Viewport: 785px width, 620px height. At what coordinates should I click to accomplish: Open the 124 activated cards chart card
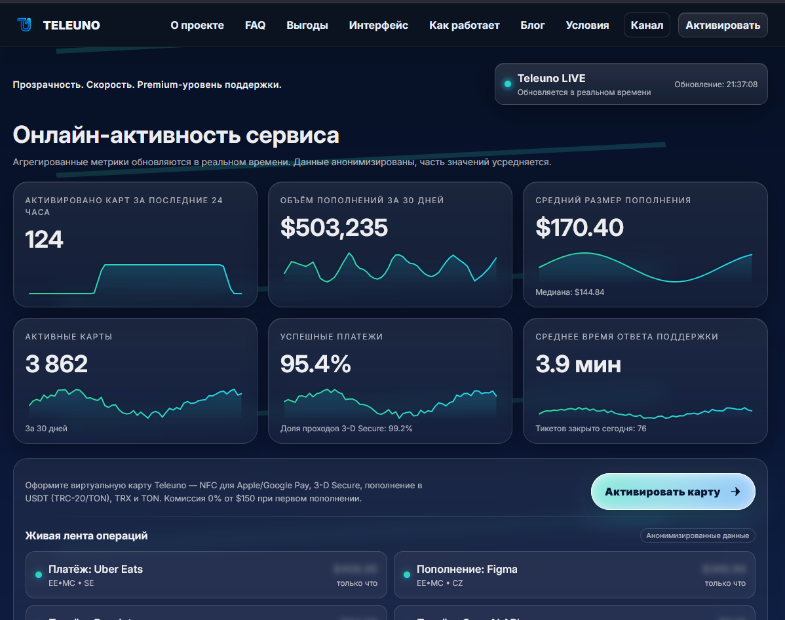[135, 244]
